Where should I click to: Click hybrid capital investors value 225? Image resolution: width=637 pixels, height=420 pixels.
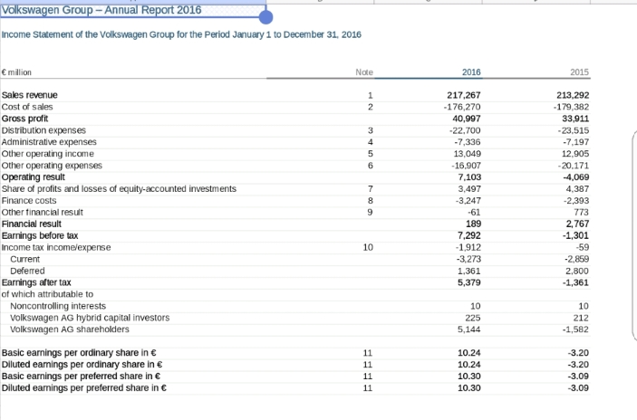coord(473,318)
